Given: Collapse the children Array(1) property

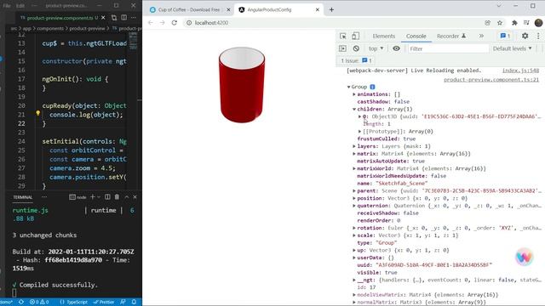Looking at the screenshot, I should pos(354,110).
